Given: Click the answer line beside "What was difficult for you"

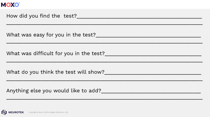Looking at the screenshot, I should [153, 55].
